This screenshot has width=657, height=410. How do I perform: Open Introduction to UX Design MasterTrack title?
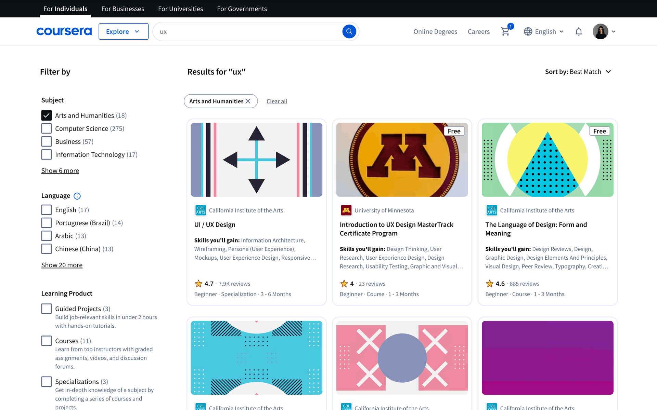tap(397, 229)
